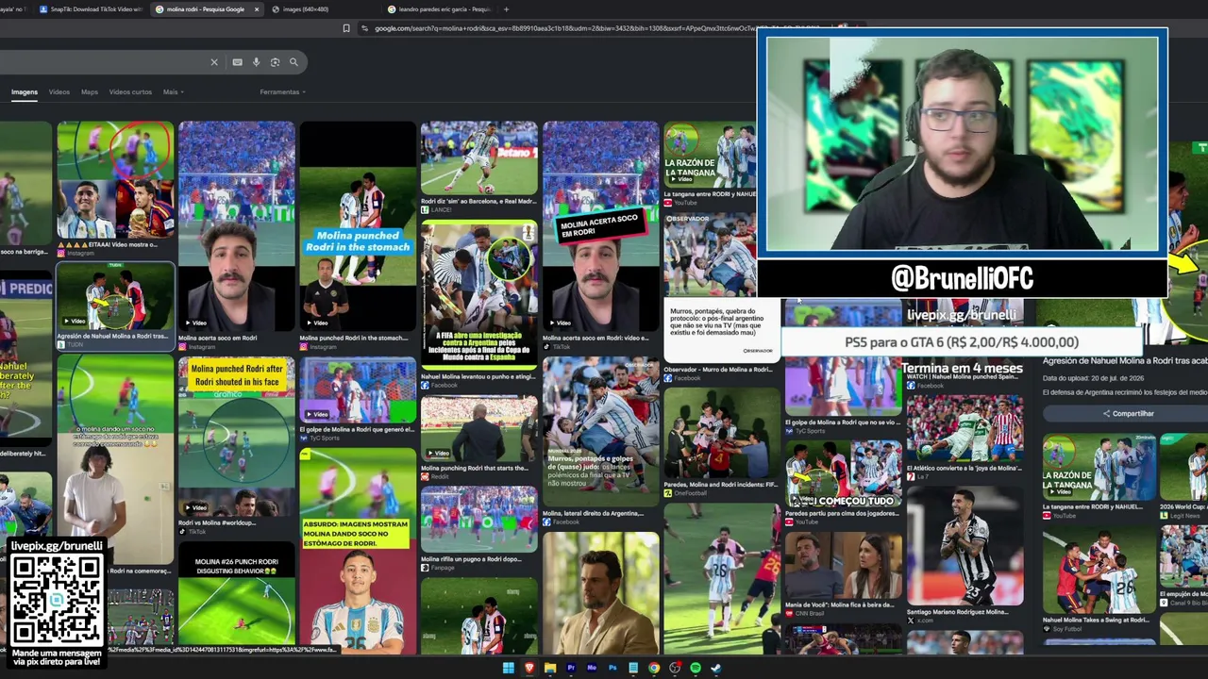Bookmark this page in the address bar
This screenshot has height=679, width=1208.
[346, 28]
